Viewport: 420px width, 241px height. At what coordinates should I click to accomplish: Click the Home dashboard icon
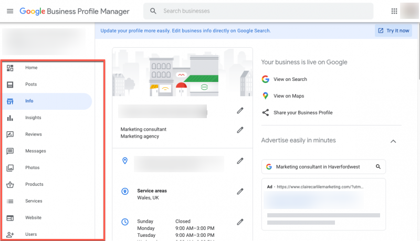click(x=10, y=68)
